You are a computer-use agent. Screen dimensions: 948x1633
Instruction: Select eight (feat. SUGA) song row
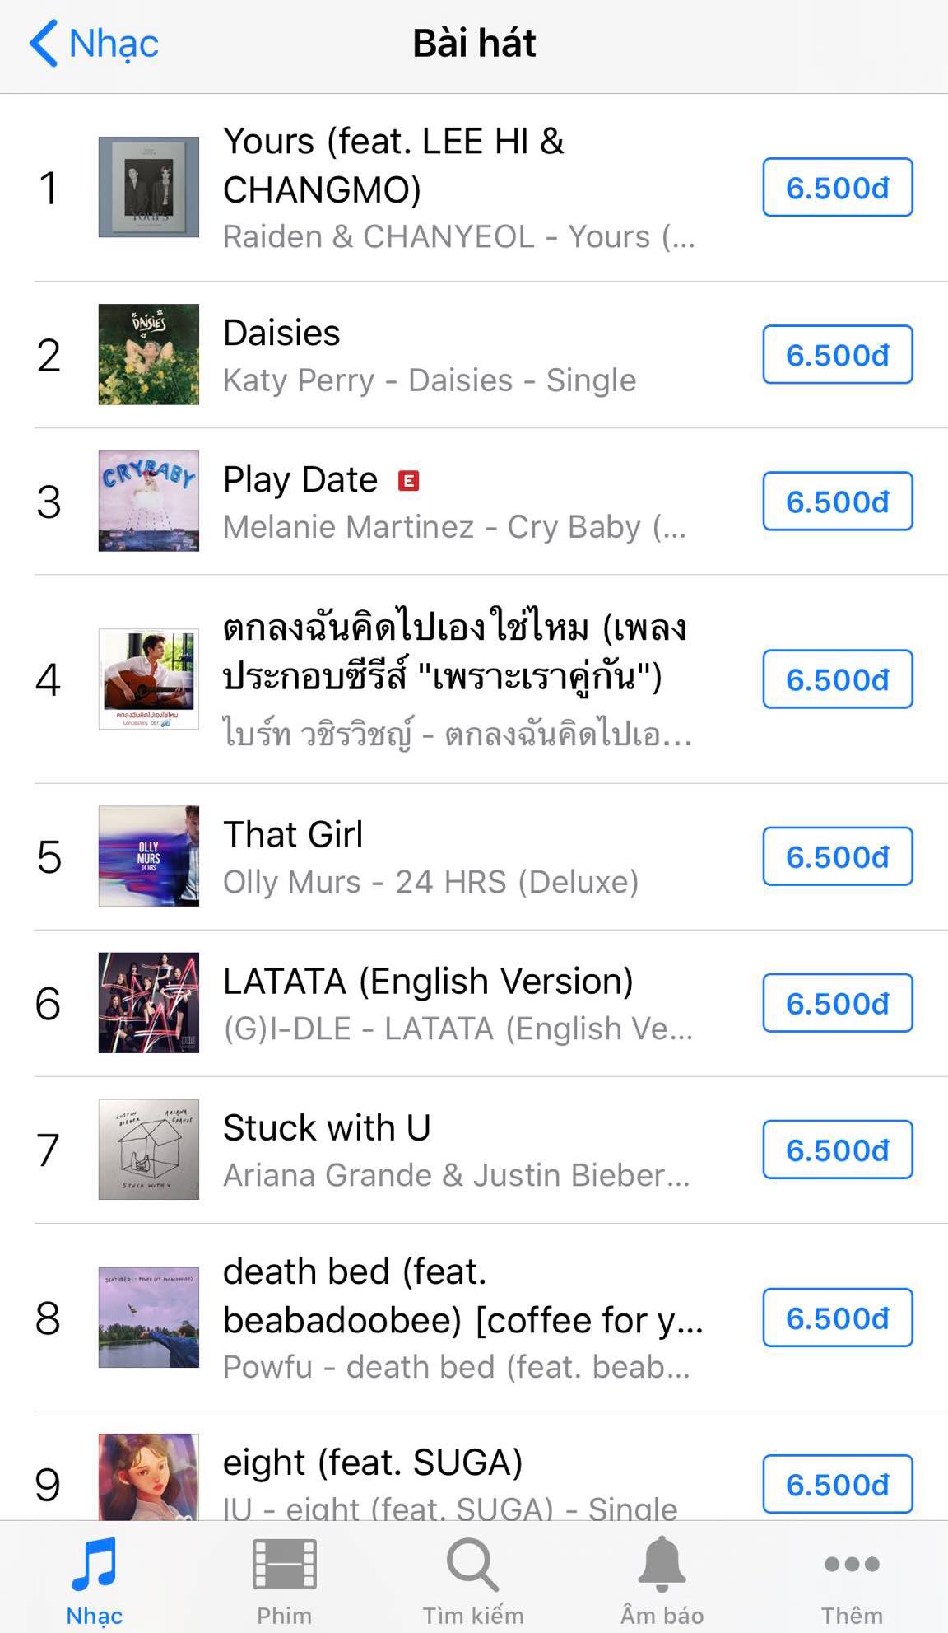[x=373, y=1463]
